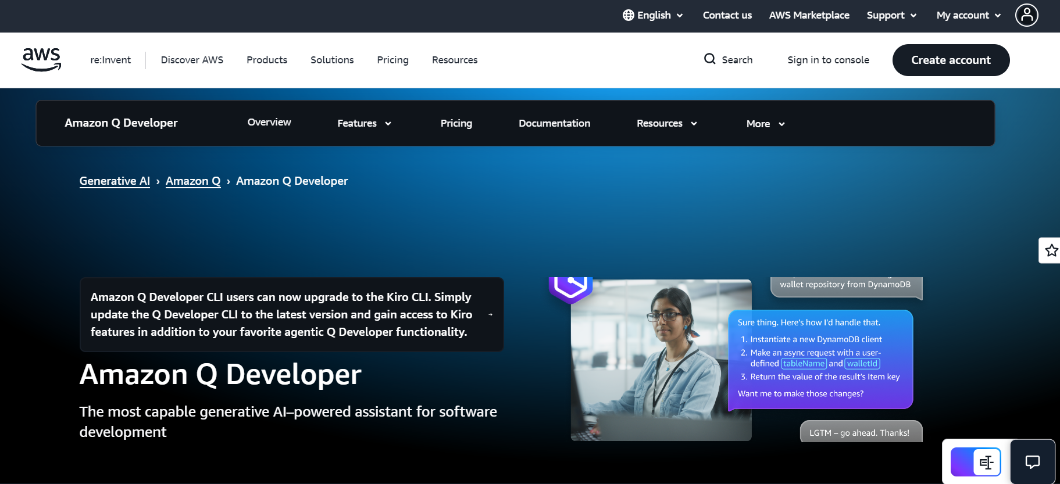Expand the Features dropdown

pos(364,123)
